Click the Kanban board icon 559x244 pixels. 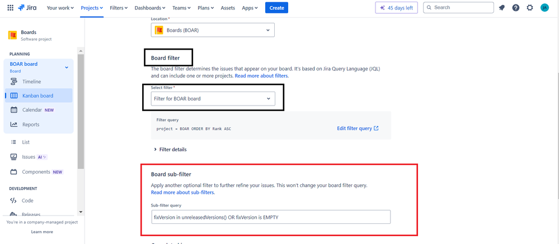[x=14, y=95]
